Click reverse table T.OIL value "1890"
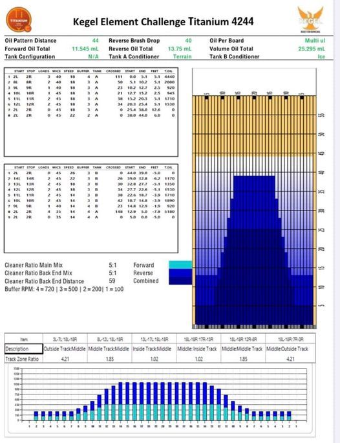This screenshot has width=340, height=443. [x=169, y=200]
